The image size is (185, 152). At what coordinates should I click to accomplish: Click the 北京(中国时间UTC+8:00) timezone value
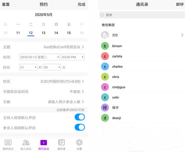click(60, 81)
